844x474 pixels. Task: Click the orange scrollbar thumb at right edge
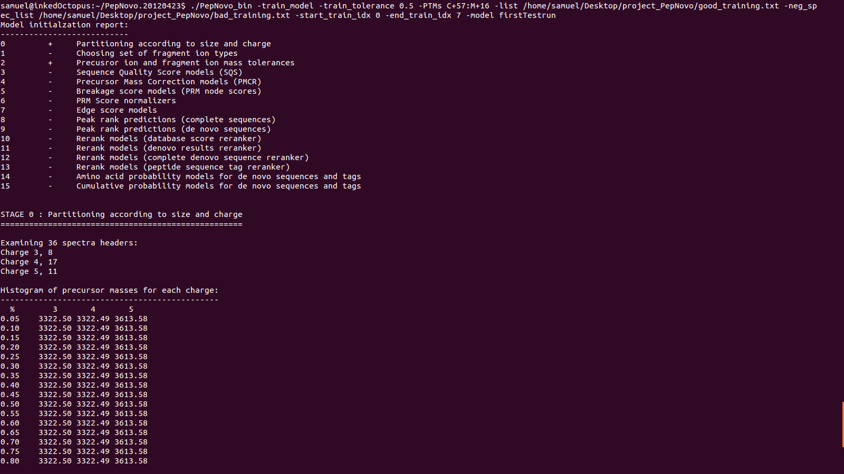coord(842,424)
